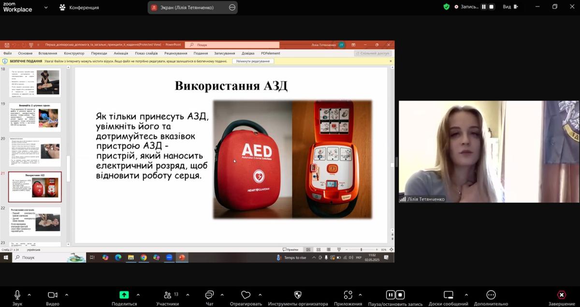This screenshot has height=307, width=580.
Task: Expand audio options arrow next to Звук
Action: coord(29,294)
